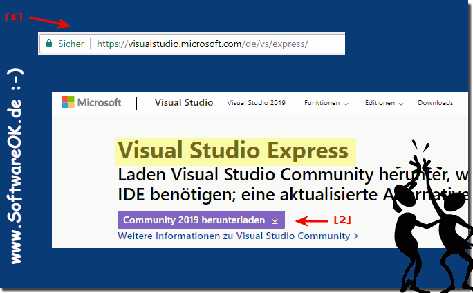Expand the Editionen dropdown menu
Screen dimensions: 473x293
click(384, 103)
